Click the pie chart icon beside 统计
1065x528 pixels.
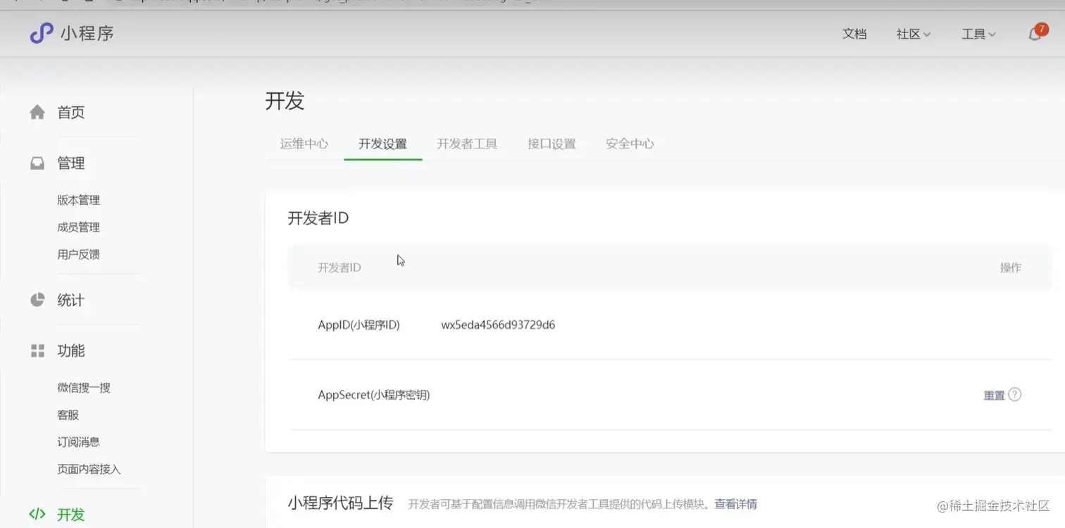[37, 300]
